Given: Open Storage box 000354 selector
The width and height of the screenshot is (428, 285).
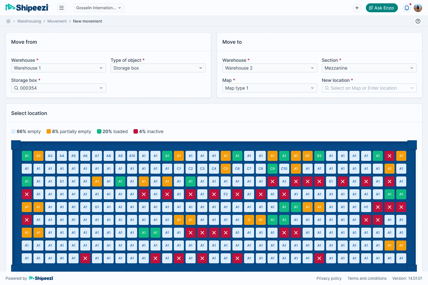Looking at the screenshot, I should [59, 88].
